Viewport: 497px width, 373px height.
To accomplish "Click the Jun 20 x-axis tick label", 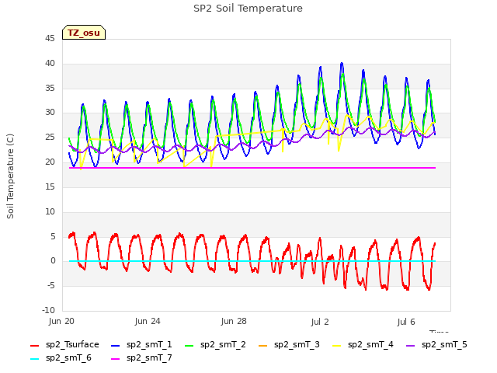I will (x=61, y=321).
